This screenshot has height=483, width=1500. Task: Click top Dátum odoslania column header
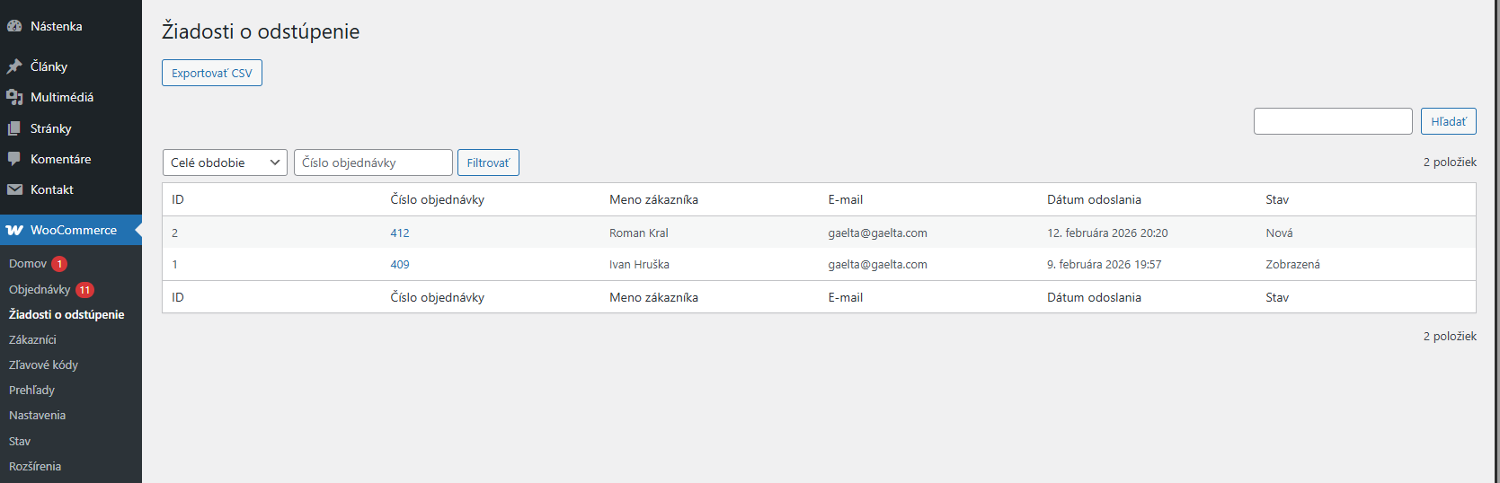[1094, 199]
